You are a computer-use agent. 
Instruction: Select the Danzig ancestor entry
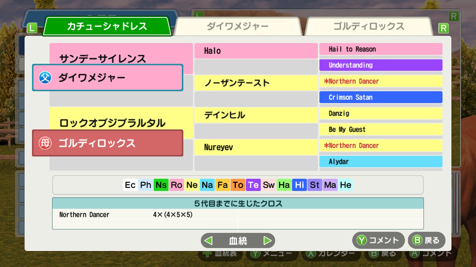[x=381, y=113]
